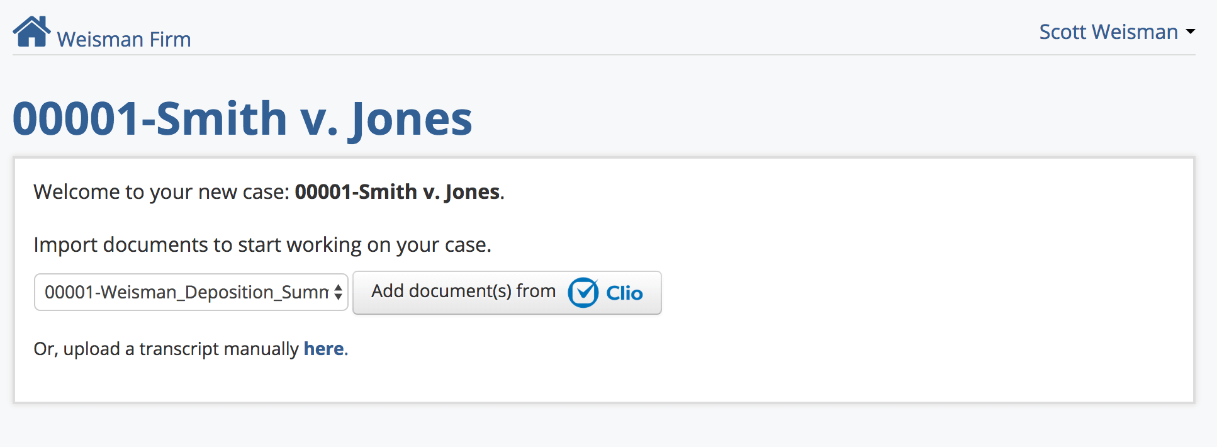This screenshot has height=447, width=1217.
Task: Follow the "here" manual upload link
Action: [323, 349]
